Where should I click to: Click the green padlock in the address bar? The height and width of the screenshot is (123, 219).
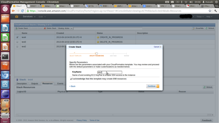28,11
